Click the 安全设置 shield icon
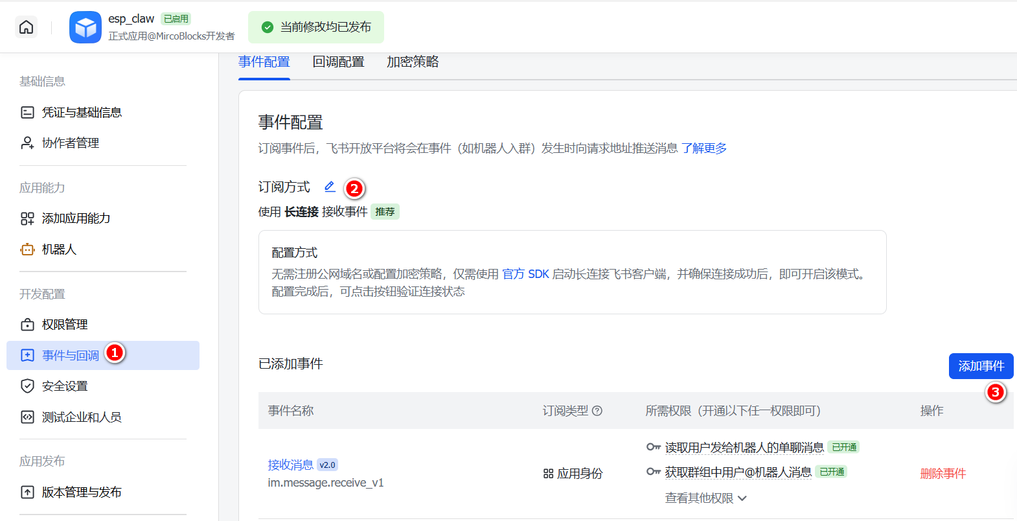This screenshot has height=521, width=1017. click(x=27, y=386)
